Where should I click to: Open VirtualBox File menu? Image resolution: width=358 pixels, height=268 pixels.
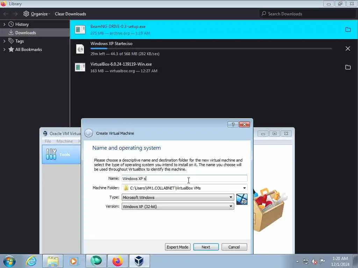click(48, 141)
